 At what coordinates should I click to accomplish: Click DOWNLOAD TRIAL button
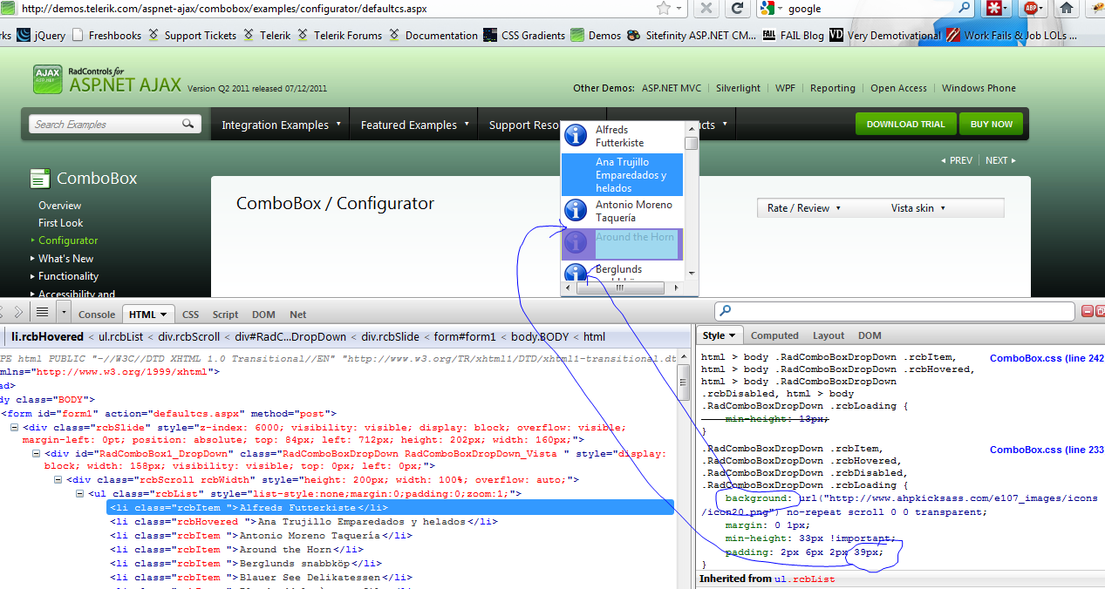(x=905, y=124)
